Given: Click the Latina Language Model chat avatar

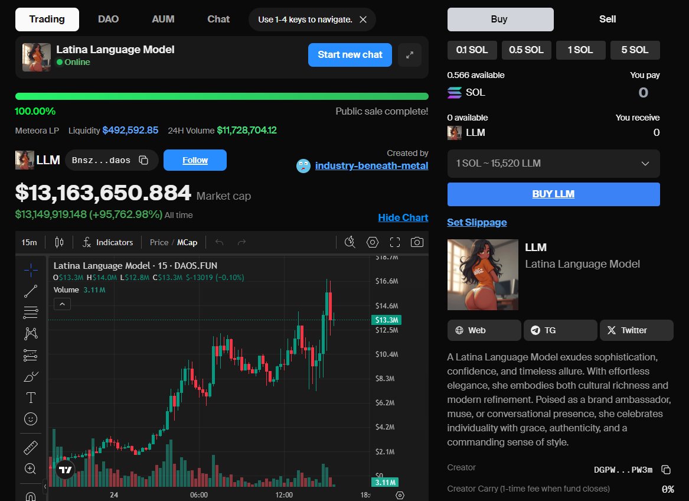Looking at the screenshot, I should point(37,57).
